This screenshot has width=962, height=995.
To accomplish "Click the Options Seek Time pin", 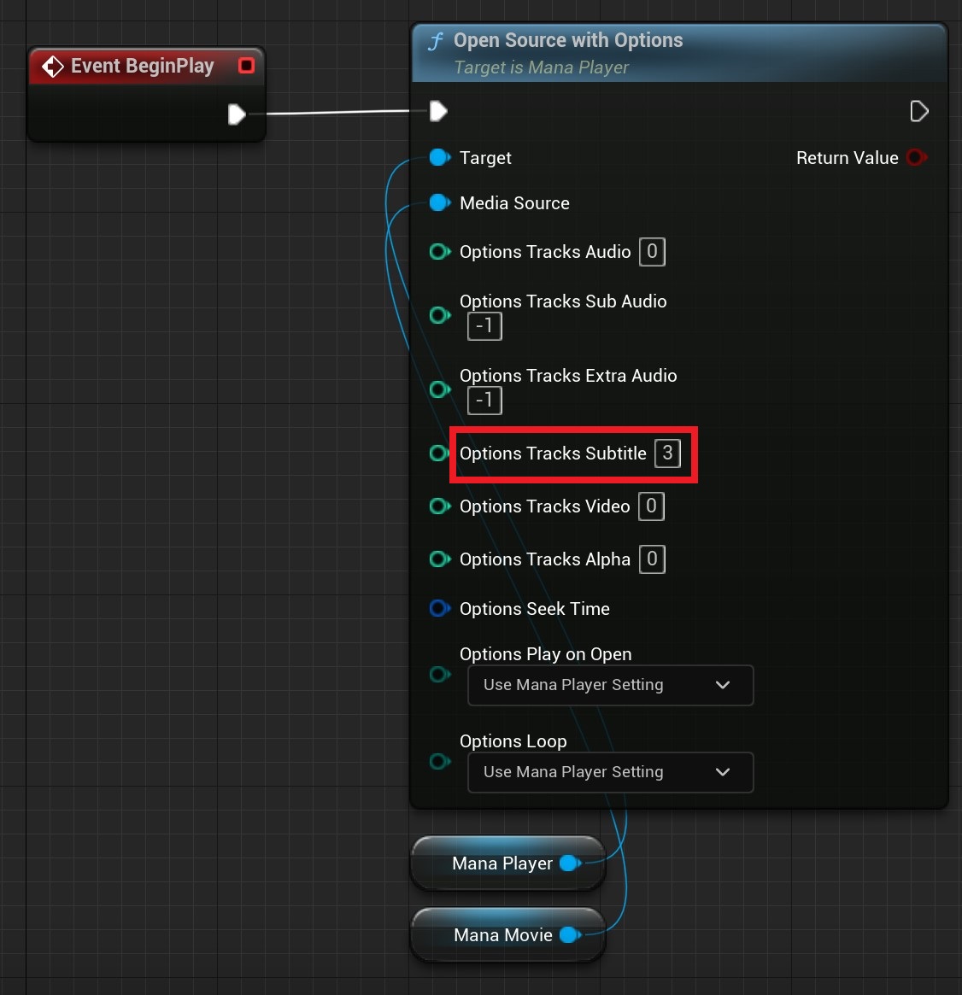I will (440, 609).
